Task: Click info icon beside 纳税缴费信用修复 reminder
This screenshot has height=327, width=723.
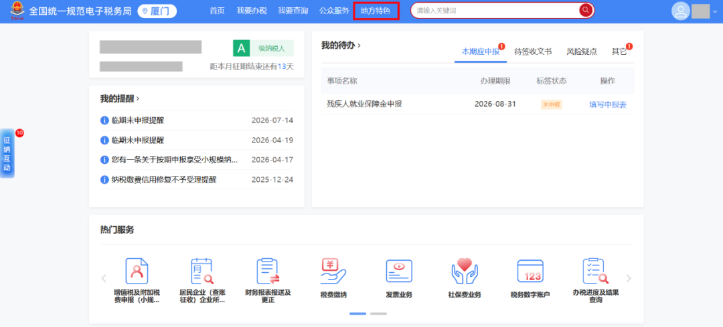Action: pyautogui.click(x=104, y=180)
